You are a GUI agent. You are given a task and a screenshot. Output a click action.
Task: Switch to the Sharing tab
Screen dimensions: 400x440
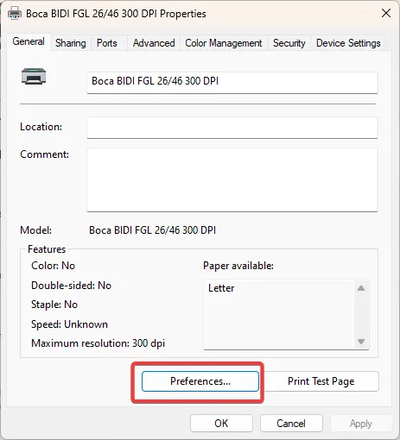(x=71, y=43)
